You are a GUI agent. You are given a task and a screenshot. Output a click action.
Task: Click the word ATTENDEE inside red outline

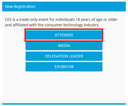[64, 35]
